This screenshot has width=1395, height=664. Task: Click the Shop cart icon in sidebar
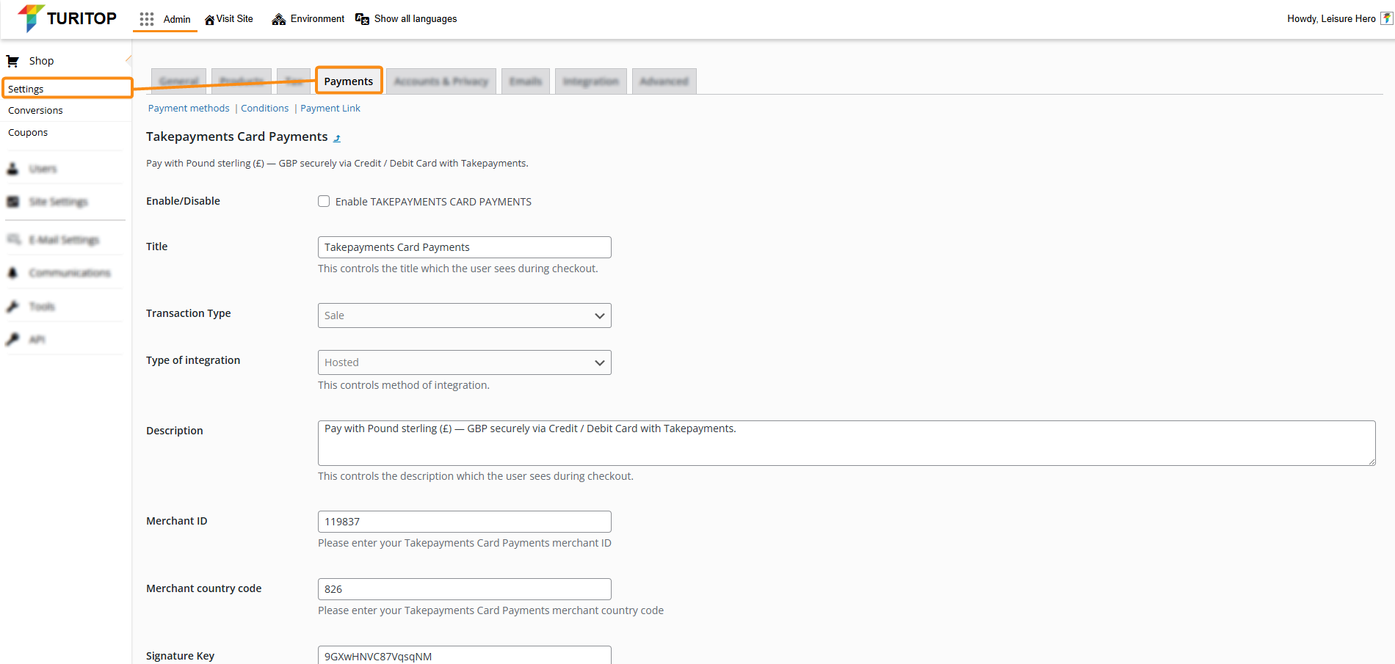point(12,61)
